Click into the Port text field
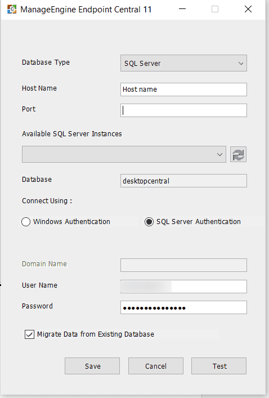The width and height of the screenshot is (269, 398). (x=183, y=110)
